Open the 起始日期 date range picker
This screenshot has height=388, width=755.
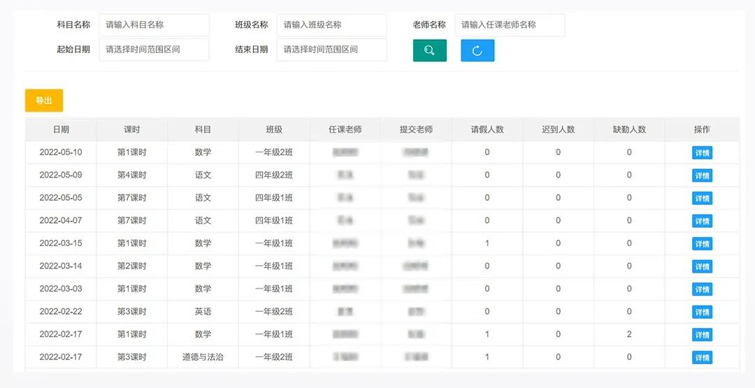click(154, 50)
